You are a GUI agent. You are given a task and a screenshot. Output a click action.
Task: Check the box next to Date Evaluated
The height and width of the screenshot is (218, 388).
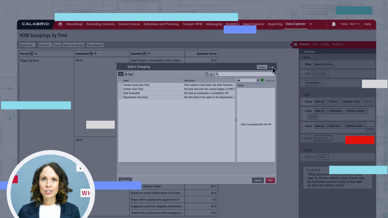click(121, 93)
